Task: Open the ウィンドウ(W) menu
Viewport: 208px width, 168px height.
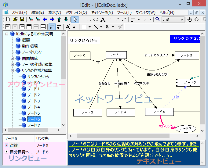Action: point(145,13)
